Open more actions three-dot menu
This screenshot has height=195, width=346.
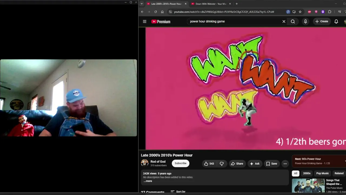pos(285,164)
